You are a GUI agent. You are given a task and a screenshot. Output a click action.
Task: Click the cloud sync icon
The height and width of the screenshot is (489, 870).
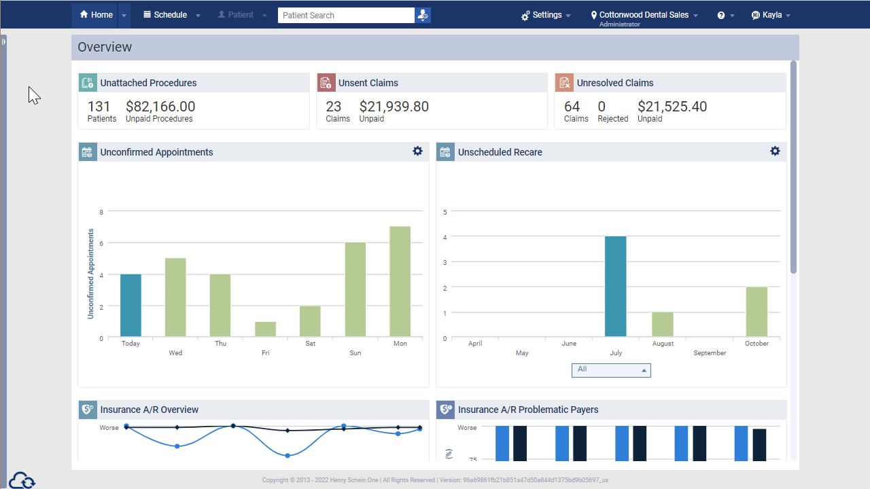point(22,479)
